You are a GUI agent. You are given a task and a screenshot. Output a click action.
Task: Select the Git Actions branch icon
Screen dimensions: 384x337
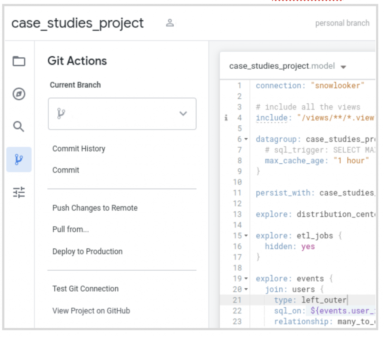click(x=19, y=160)
